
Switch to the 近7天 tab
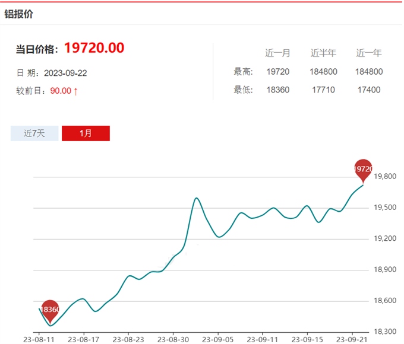point(34,133)
